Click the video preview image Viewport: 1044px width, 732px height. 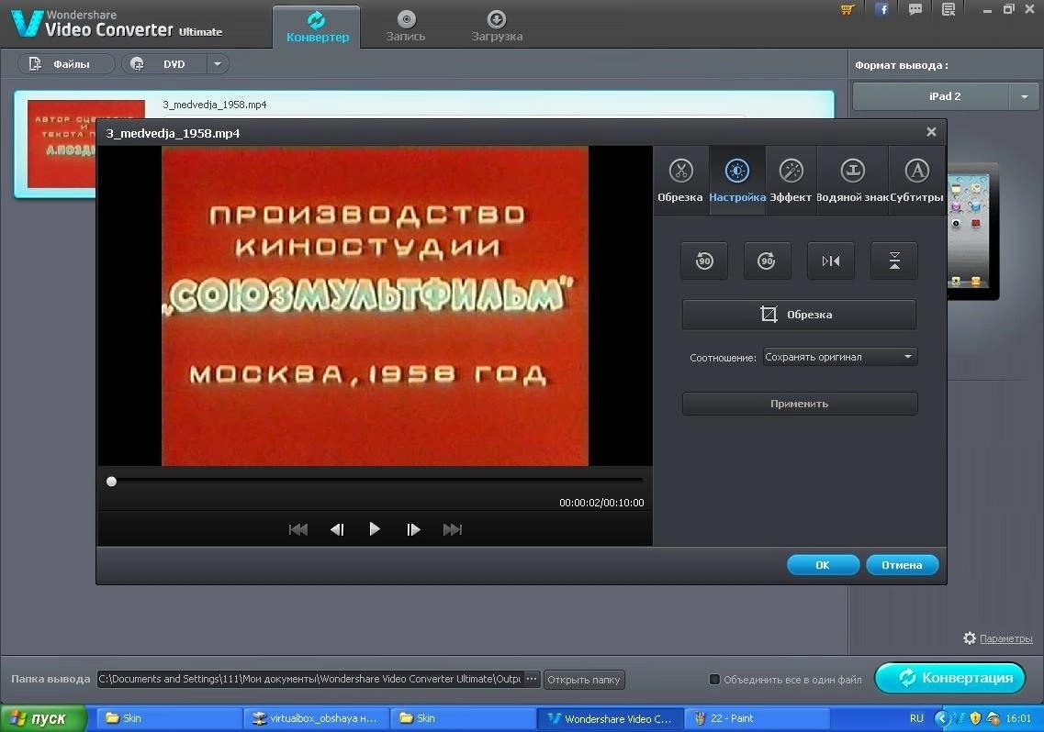click(375, 306)
